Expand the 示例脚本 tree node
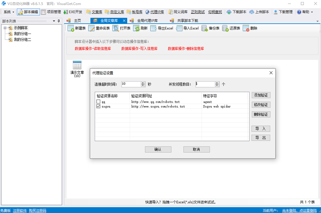 [5, 28]
